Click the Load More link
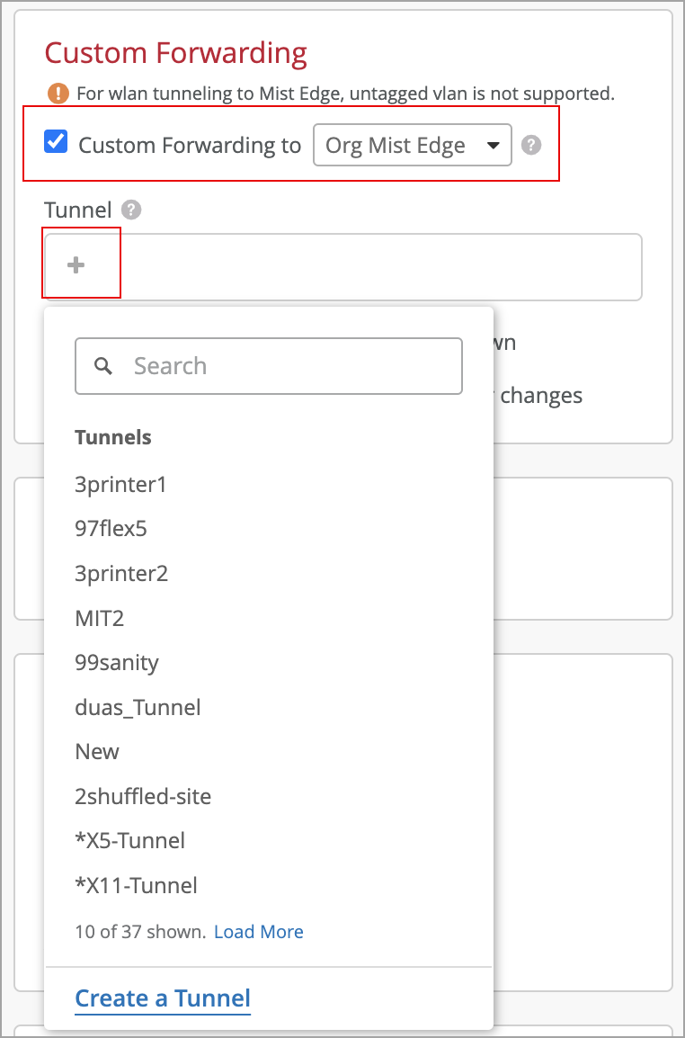 [x=259, y=932]
